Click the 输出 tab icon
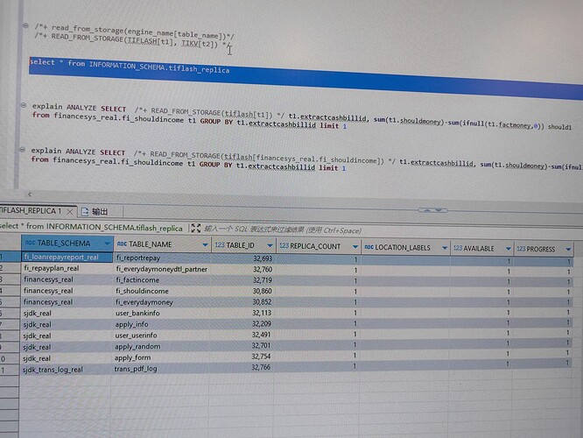 [84, 211]
